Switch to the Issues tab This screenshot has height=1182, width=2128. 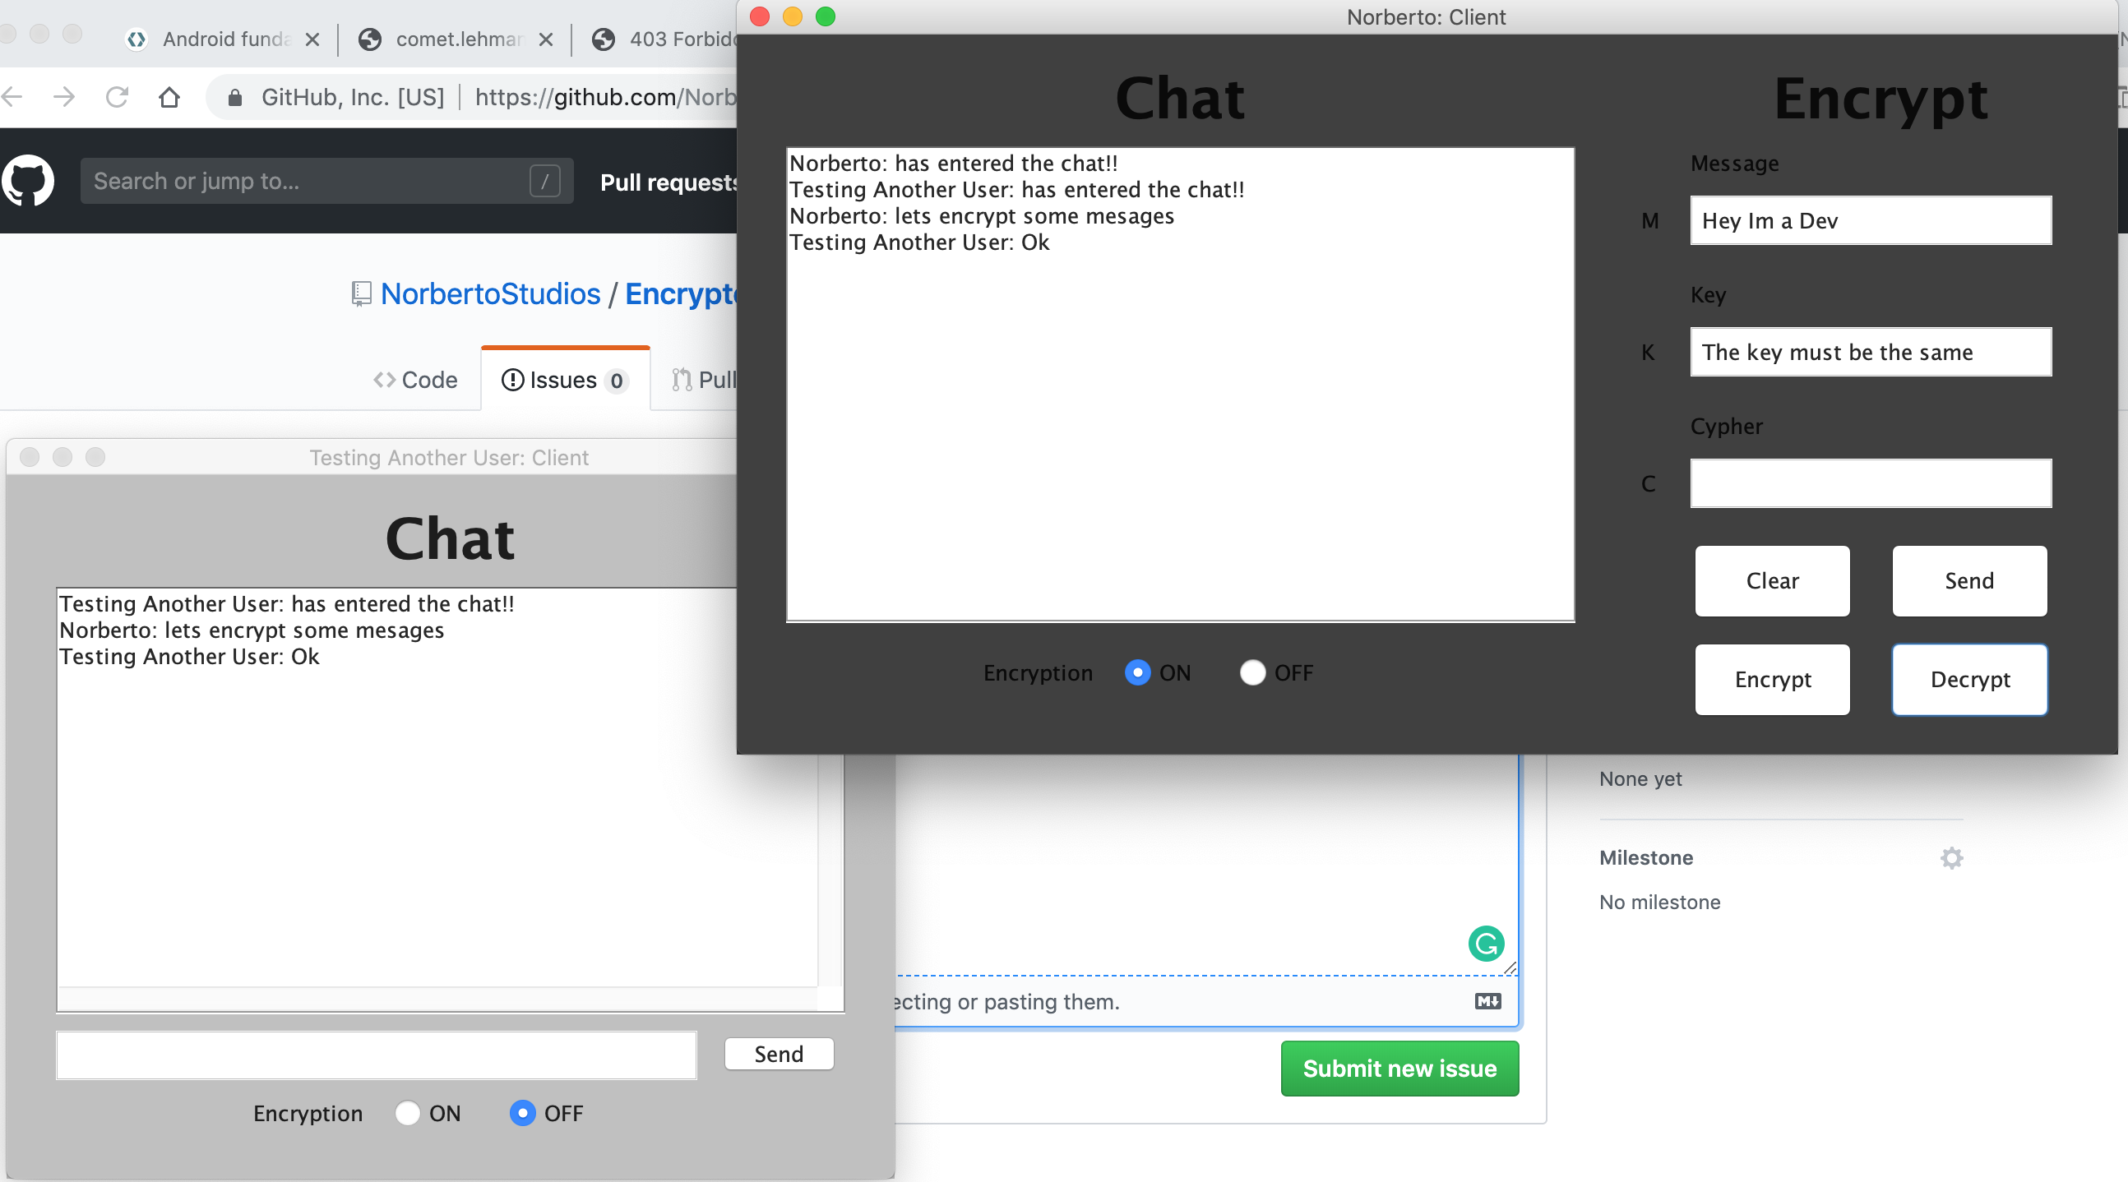pos(562,380)
